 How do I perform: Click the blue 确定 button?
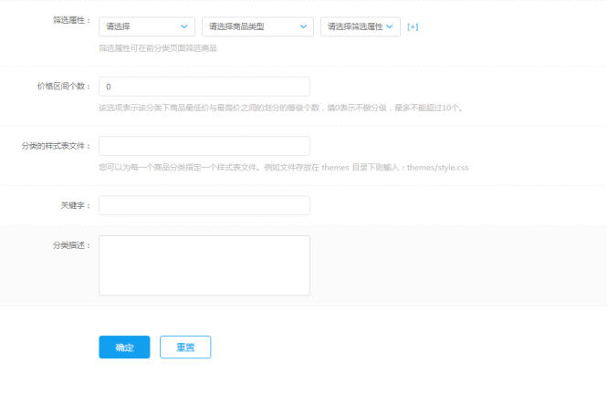[124, 347]
